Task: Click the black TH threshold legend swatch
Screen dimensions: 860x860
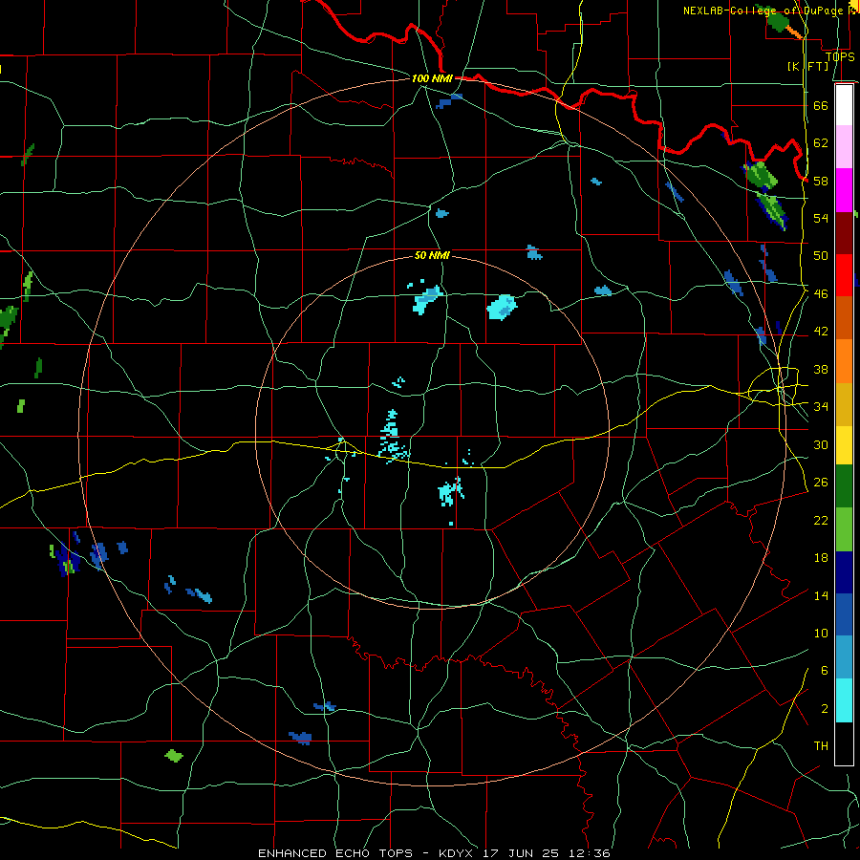Action: (x=844, y=743)
